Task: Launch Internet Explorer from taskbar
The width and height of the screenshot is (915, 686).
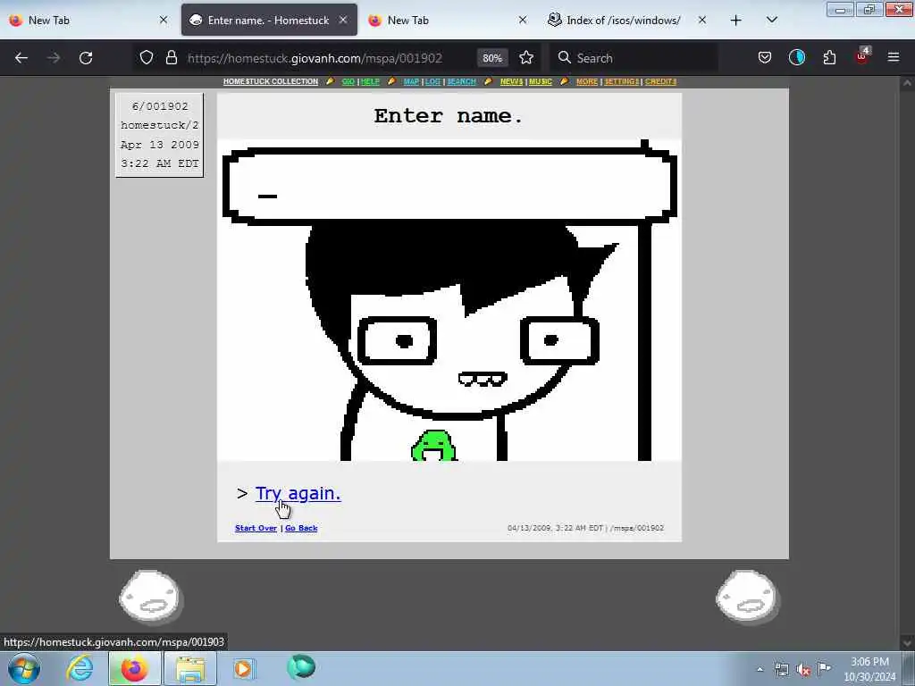Action: 80,668
